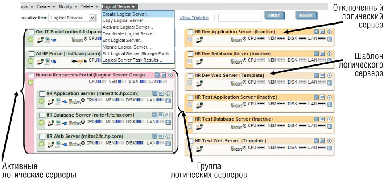The width and height of the screenshot is (384, 179).
Task: Select Migrate Logical Server menu entry
Action: pyautogui.click(x=124, y=47)
